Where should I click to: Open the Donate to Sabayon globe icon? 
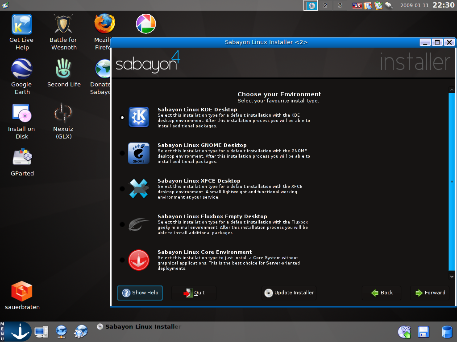103,69
